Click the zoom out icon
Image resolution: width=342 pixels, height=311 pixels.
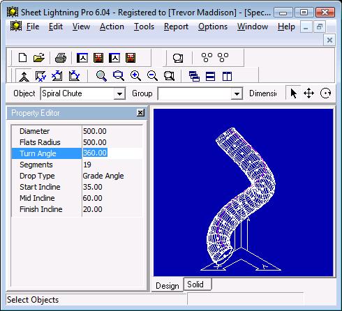(x=152, y=76)
